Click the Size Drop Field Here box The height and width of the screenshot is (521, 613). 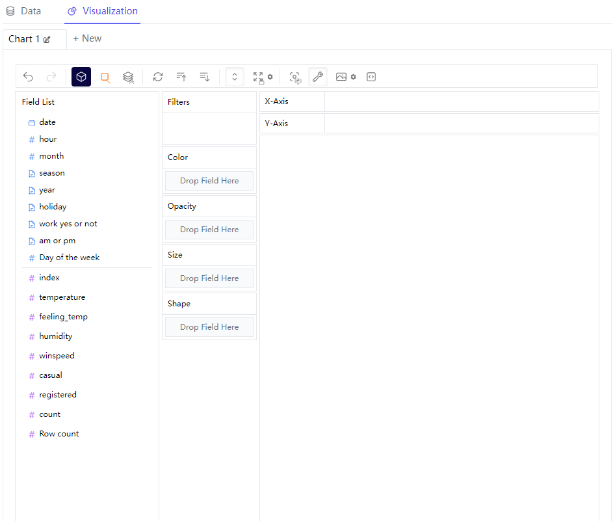pos(209,278)
